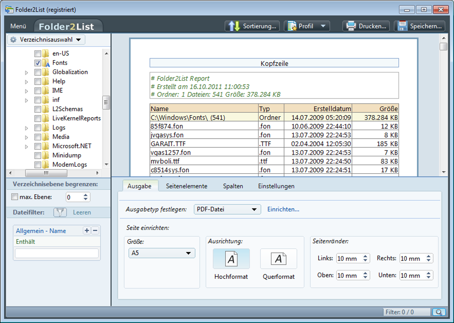Click the Enthält filter text field
454x323 pixels.
click(x=57, y=253)
